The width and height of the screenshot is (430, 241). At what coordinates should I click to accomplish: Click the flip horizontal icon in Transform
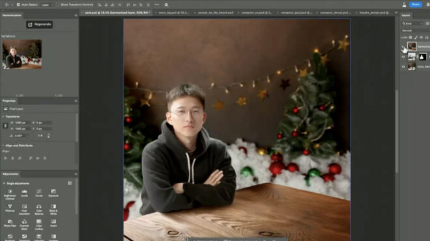coord(40,136)
